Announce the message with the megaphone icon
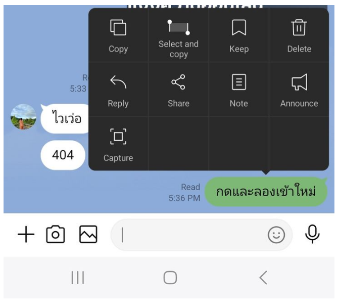Viewport: 339px width, 307px height. (299, 82)
